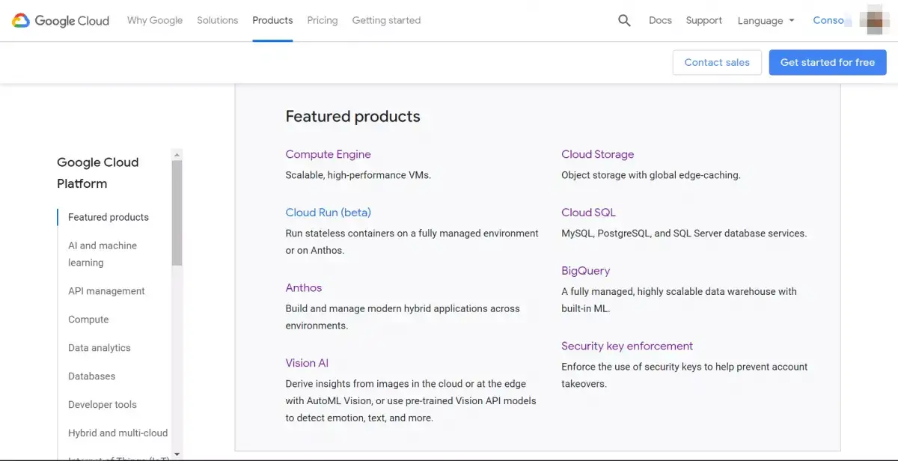Click the Featured products heading
The image size is (898, 461).
(352, 116)
